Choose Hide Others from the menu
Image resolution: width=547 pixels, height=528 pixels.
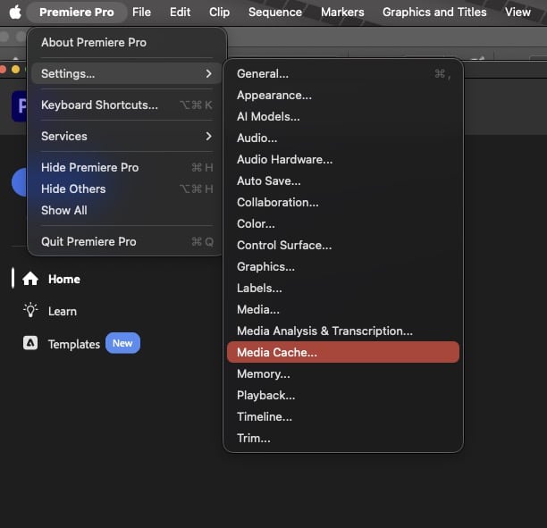click(73, 189)
